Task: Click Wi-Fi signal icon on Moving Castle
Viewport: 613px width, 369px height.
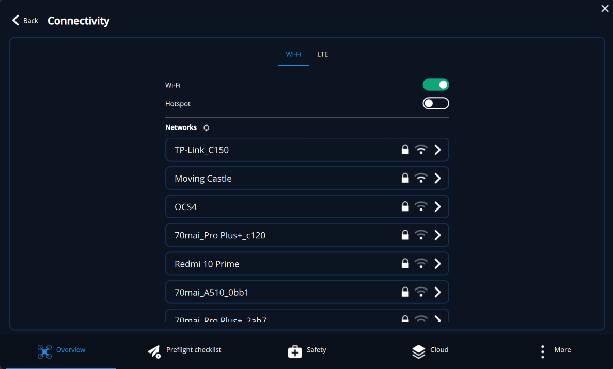Action: [421, 178]
